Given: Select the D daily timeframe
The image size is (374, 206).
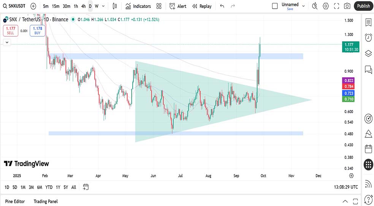Looking at the screenshot, I should pyautogui.click(x=90, y=6).
